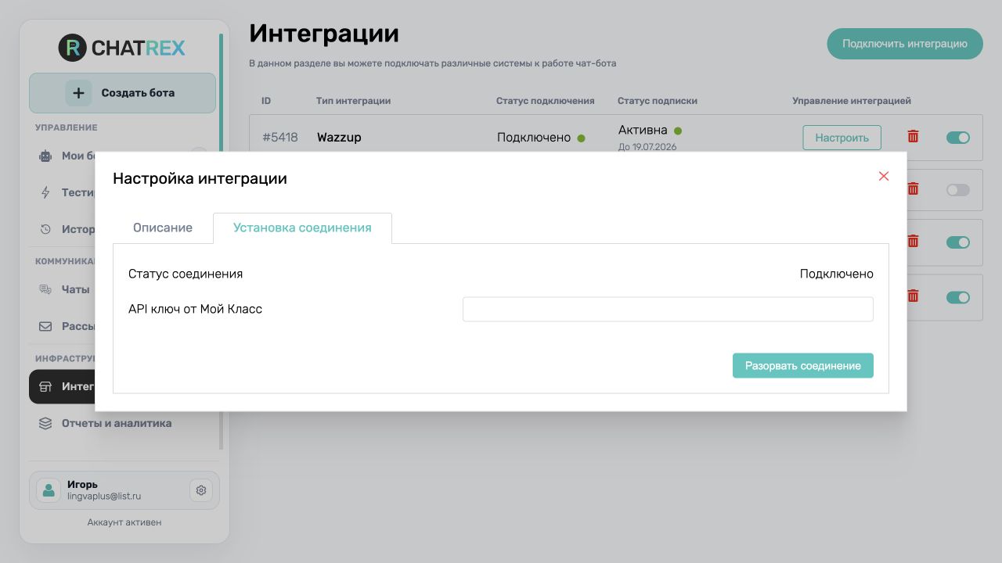This screenshot has width=1002, height=563.
Task: Click the Аккаунт активен status text
Action: point(124,522)
